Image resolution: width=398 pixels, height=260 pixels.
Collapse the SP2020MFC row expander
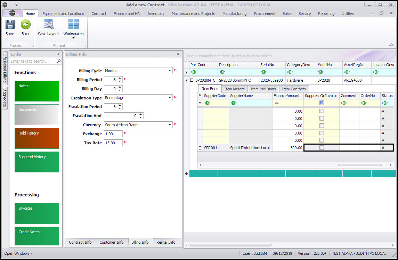[192, 80]
